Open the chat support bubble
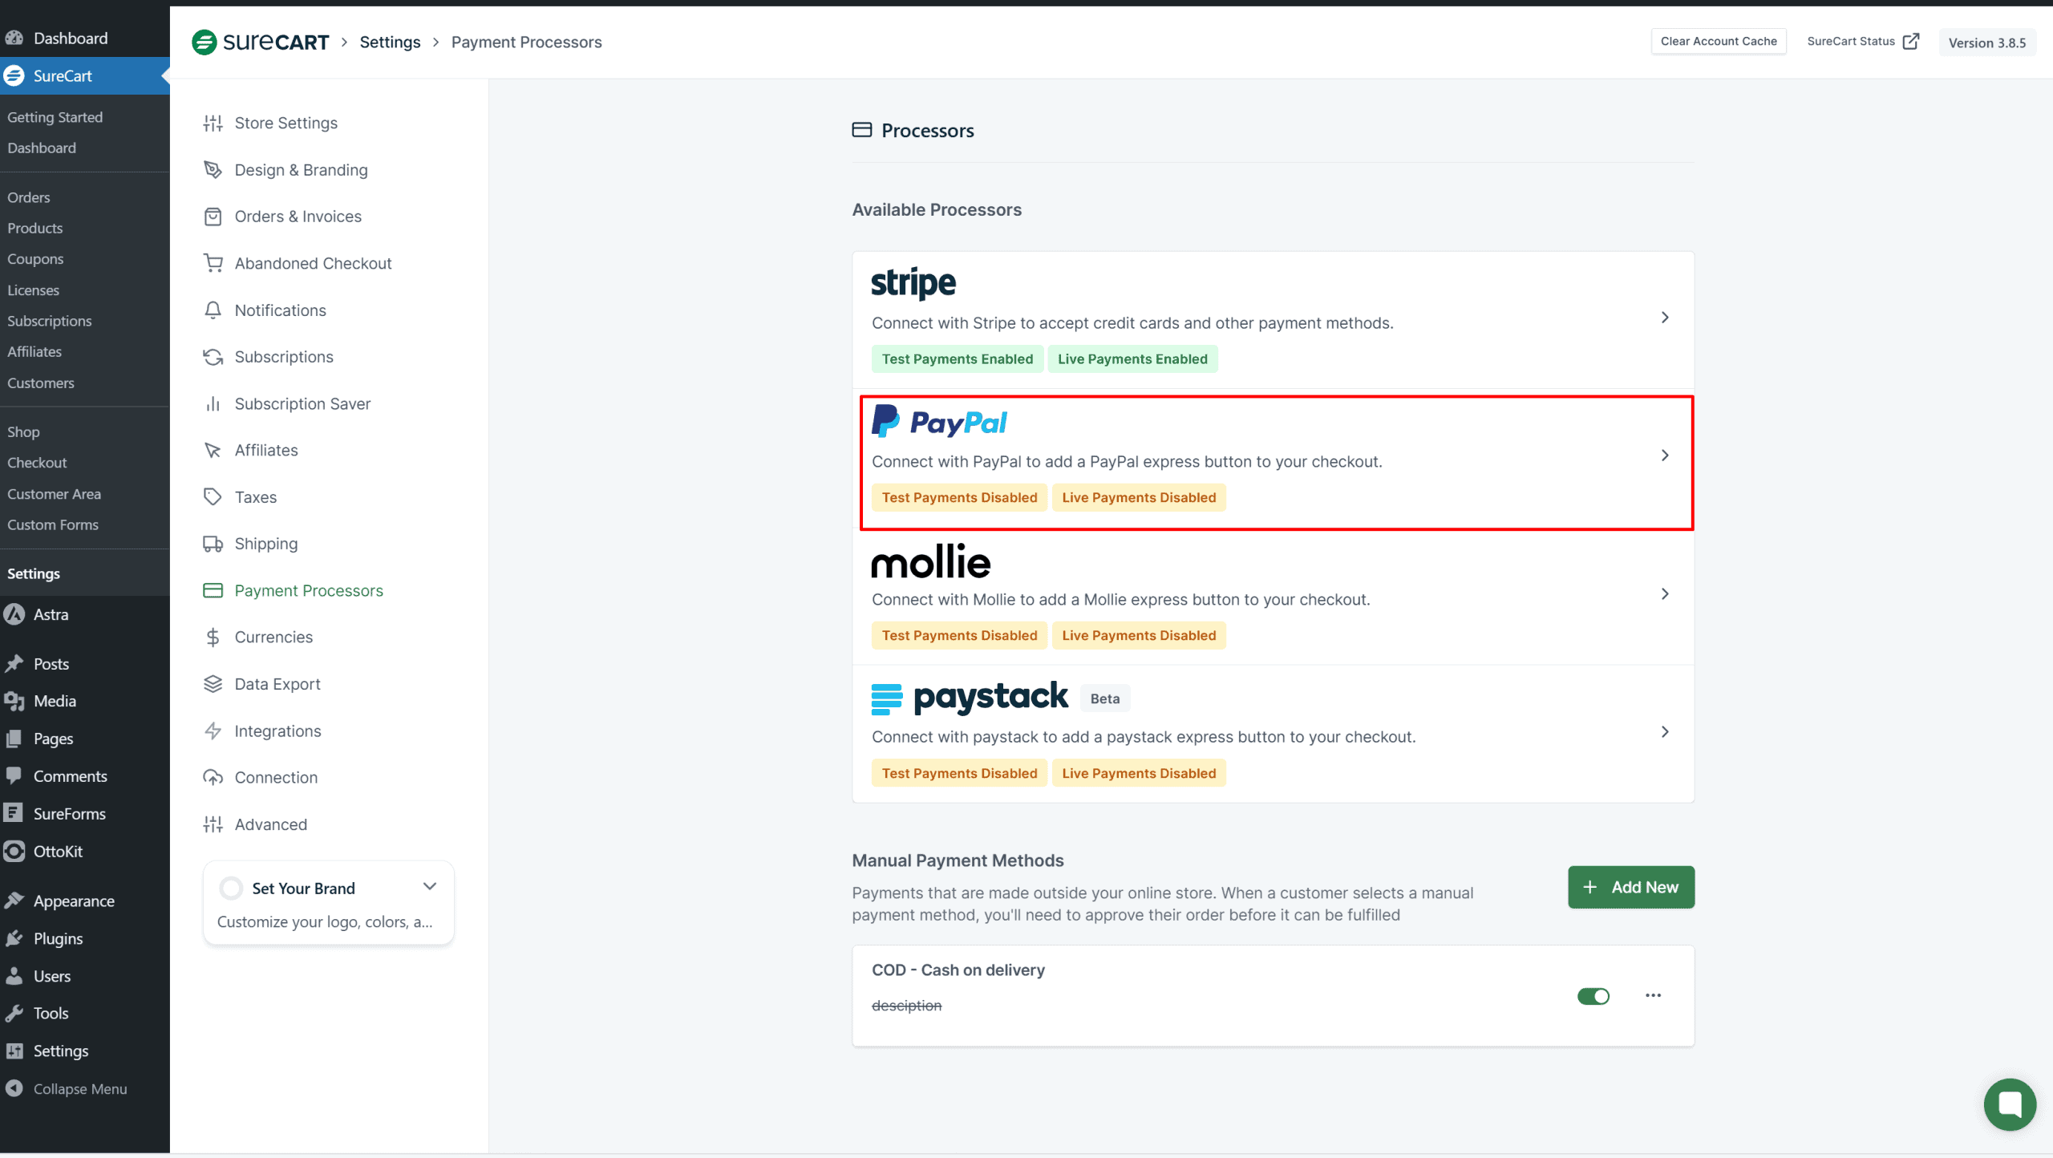 2009,1104
